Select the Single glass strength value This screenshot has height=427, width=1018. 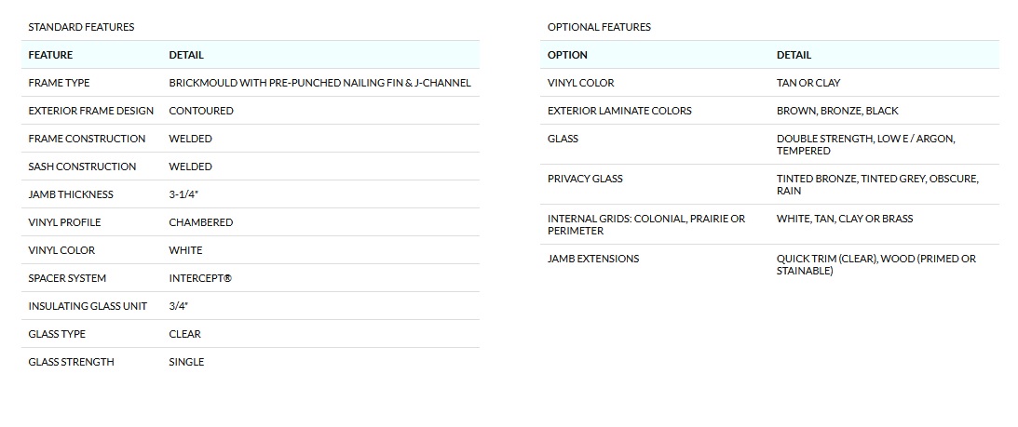[186, 362]
